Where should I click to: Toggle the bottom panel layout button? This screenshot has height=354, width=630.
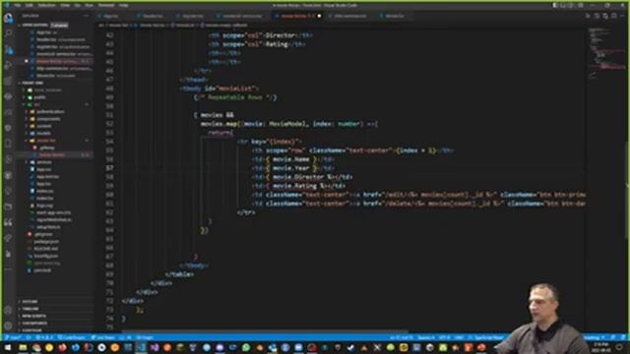[564, 5]
